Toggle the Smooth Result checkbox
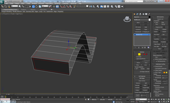The height and width of the screenshot is (103, 170). click(154, 66)
